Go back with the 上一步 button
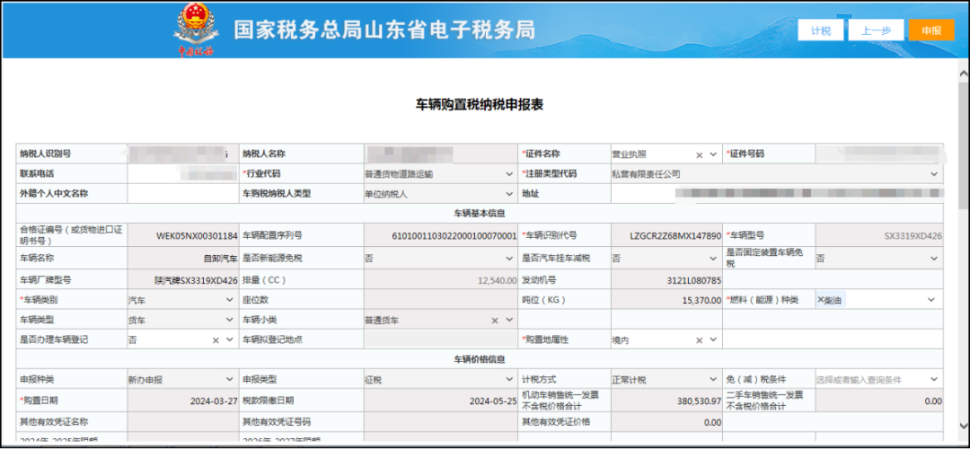Viewport: 970px width, 449px height. pyautogui.click(x=876, y=31)
